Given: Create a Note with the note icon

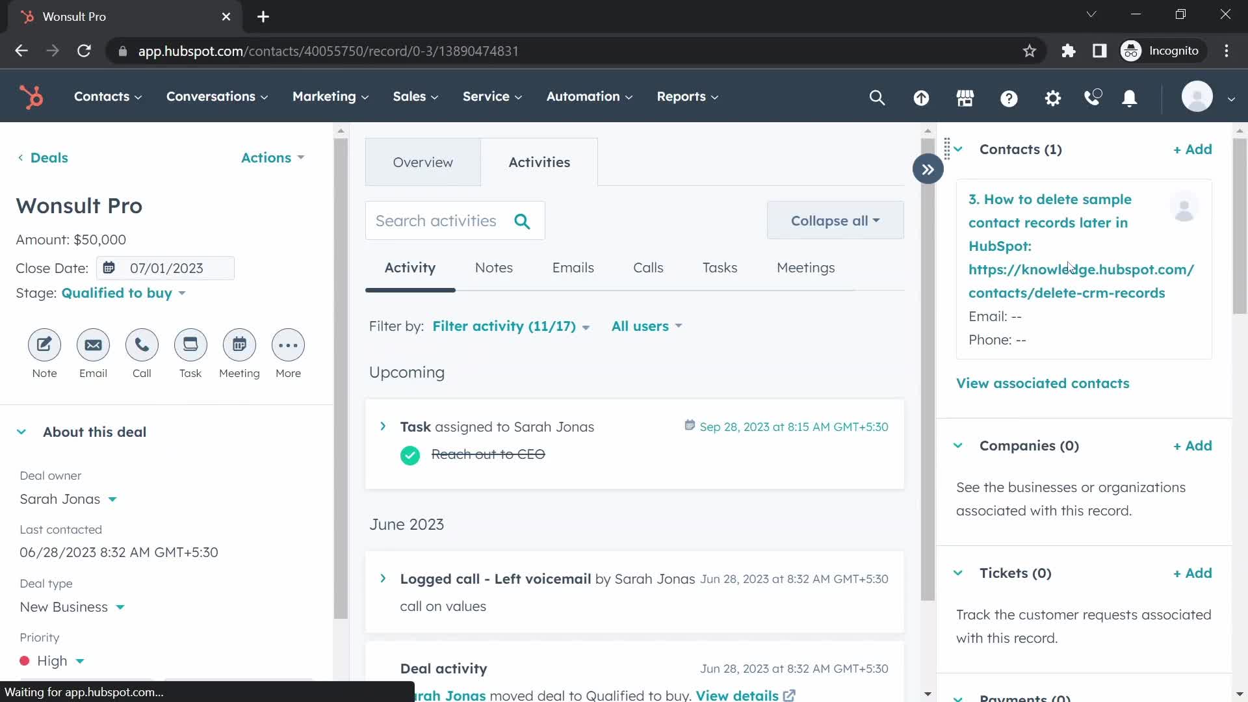Looking at the screenshot, I should pos(44,345).
